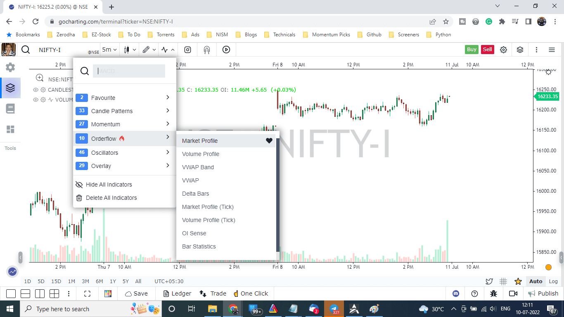Select Volume Profile from the Orderflow submenu
The width and height of the screenshot is (564, 317).
[201, 154]
